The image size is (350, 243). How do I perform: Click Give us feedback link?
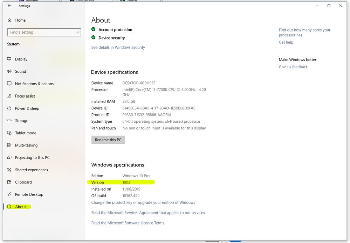(293, 67)
